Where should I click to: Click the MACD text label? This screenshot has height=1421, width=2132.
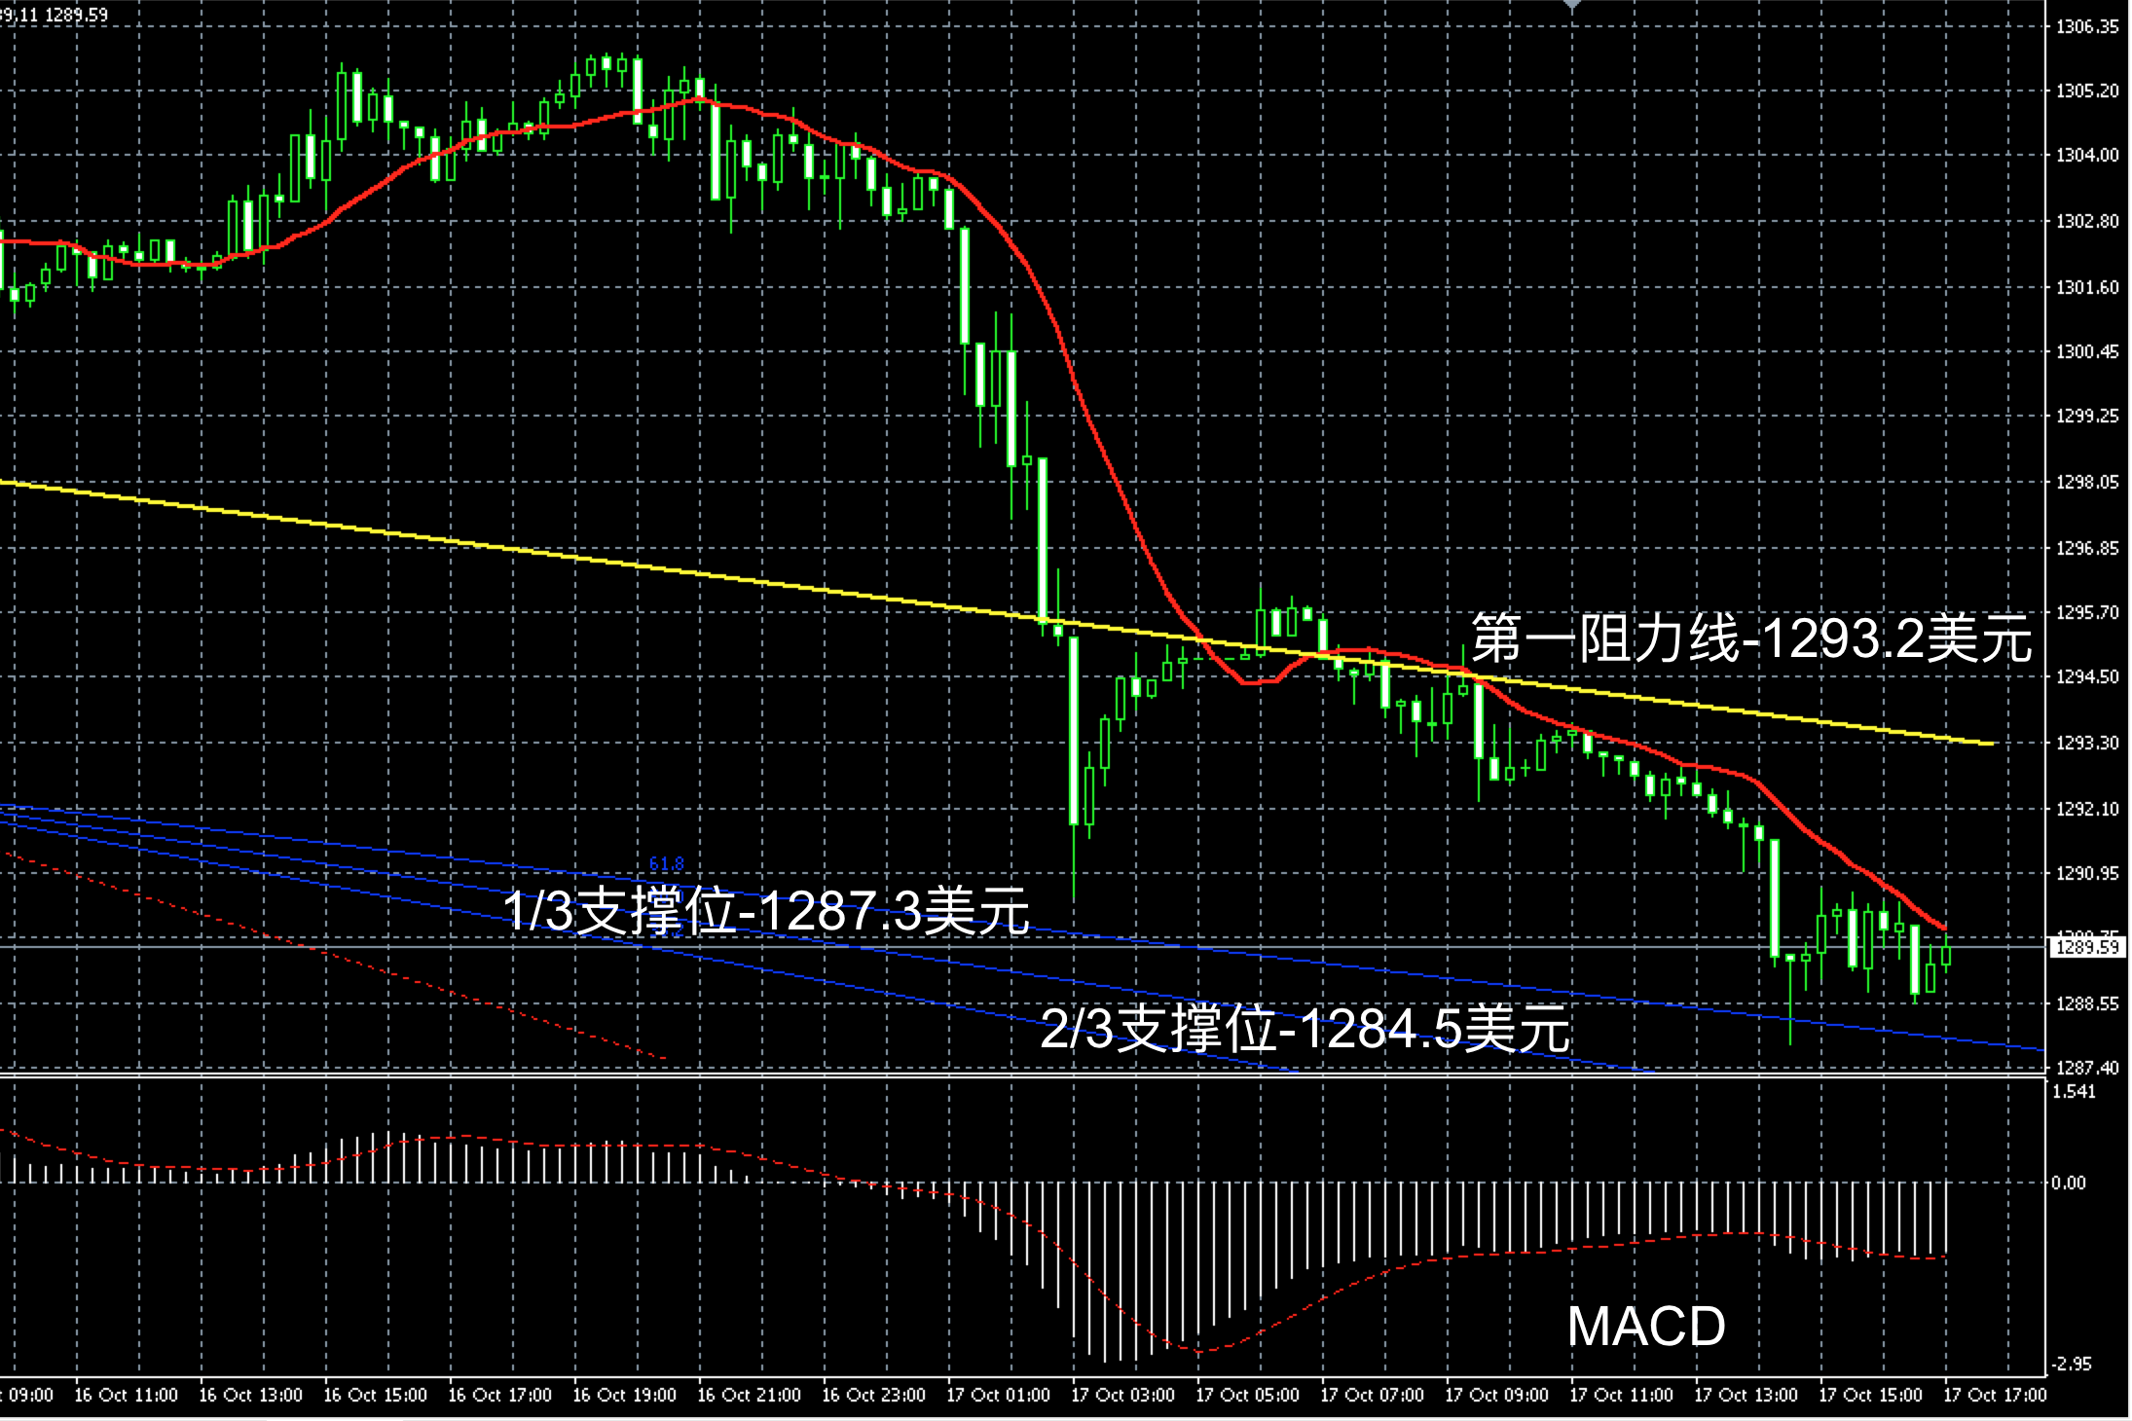1646,1326
